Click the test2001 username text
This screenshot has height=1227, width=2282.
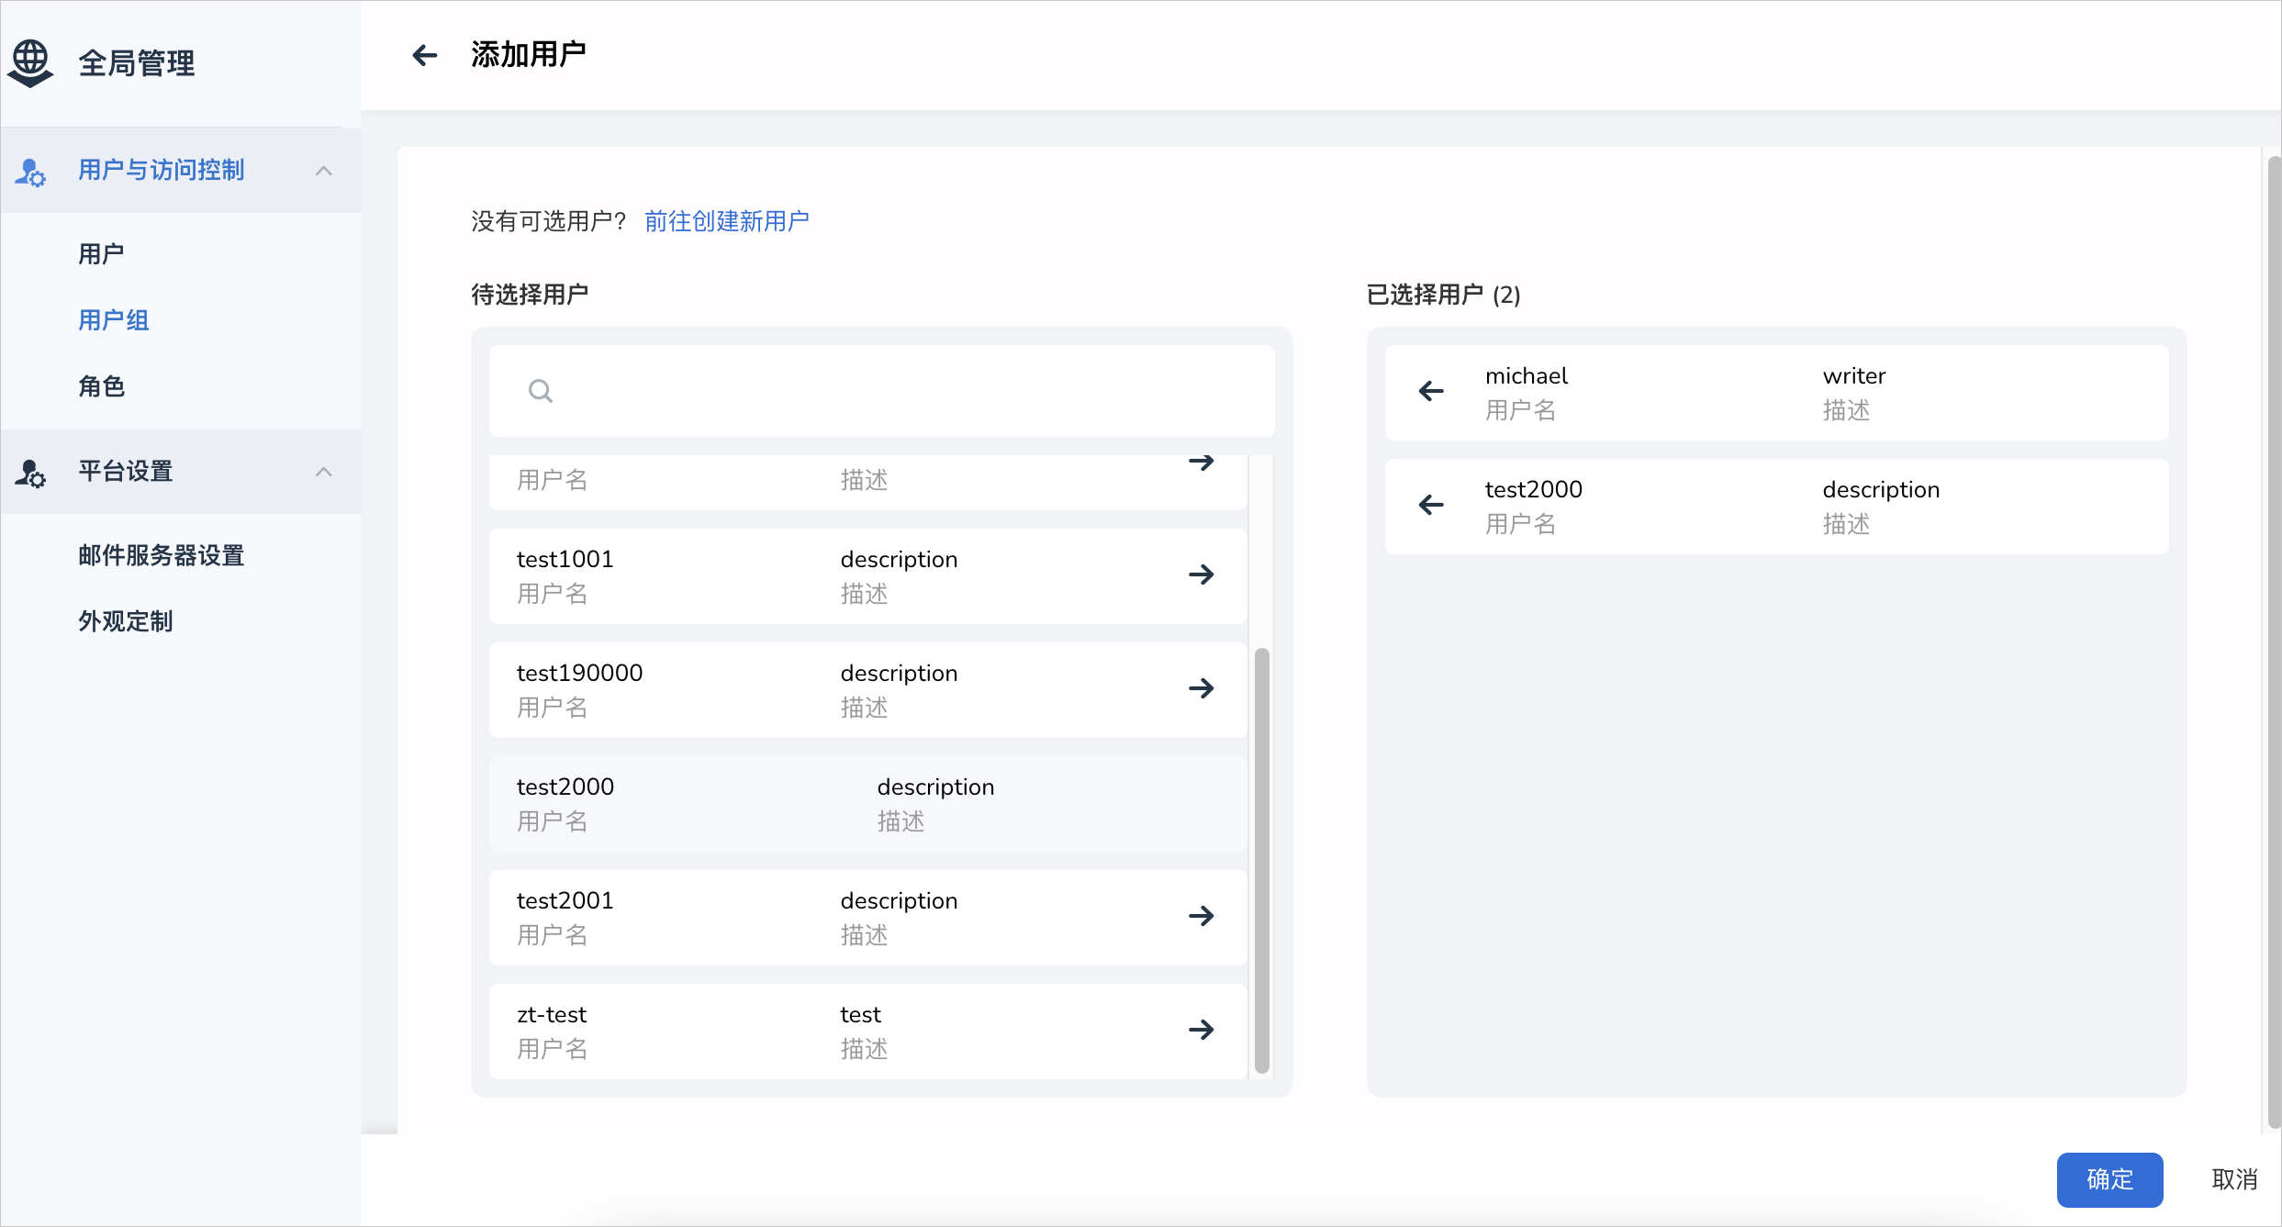565,900
